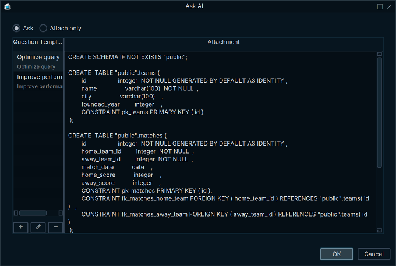Click attachment scrollbar up arrow

coord(379,54)
